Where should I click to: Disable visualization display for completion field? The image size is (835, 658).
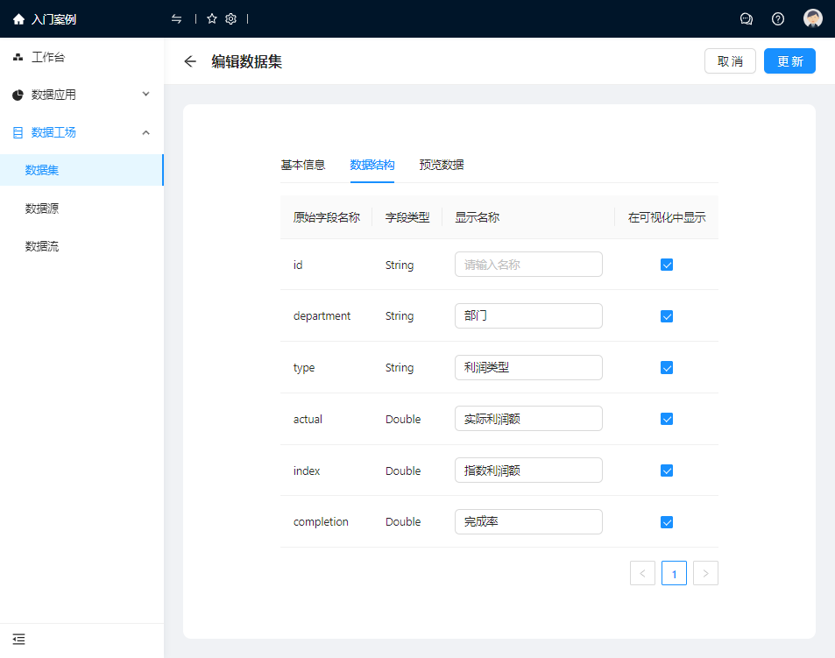coord(667,522)
